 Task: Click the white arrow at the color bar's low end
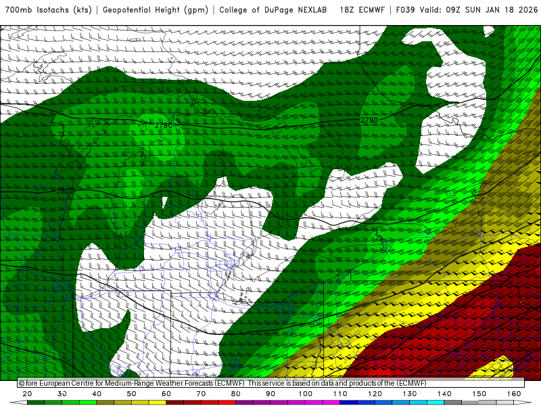[x=19, y=402]
